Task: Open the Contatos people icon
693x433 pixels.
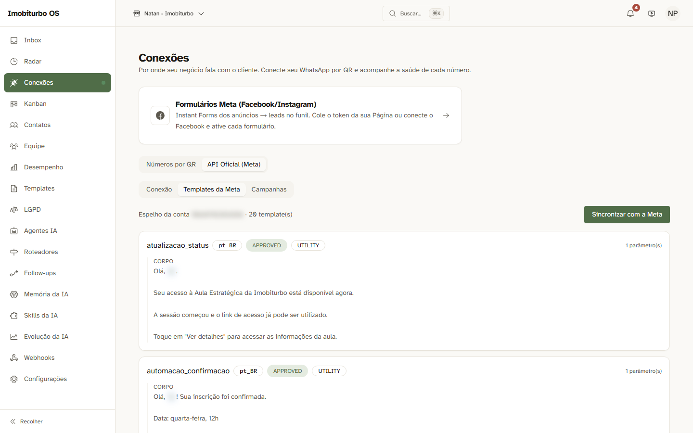Action: click(x=14, y=125)
